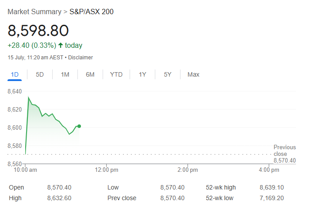
Task: Click the 52-wk high value 8,639.10
Action: click(x=272, y=187)
